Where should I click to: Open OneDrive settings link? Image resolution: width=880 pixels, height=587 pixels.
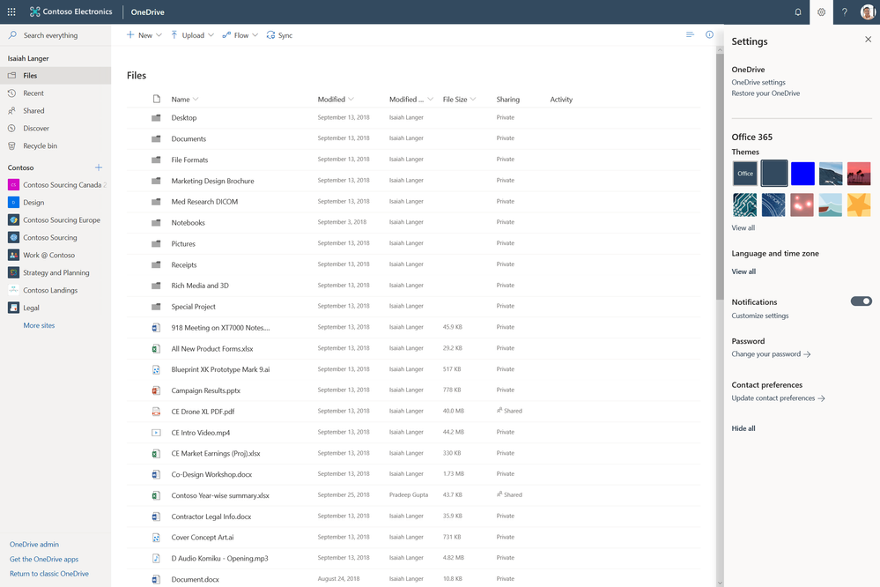click(758, 82)
